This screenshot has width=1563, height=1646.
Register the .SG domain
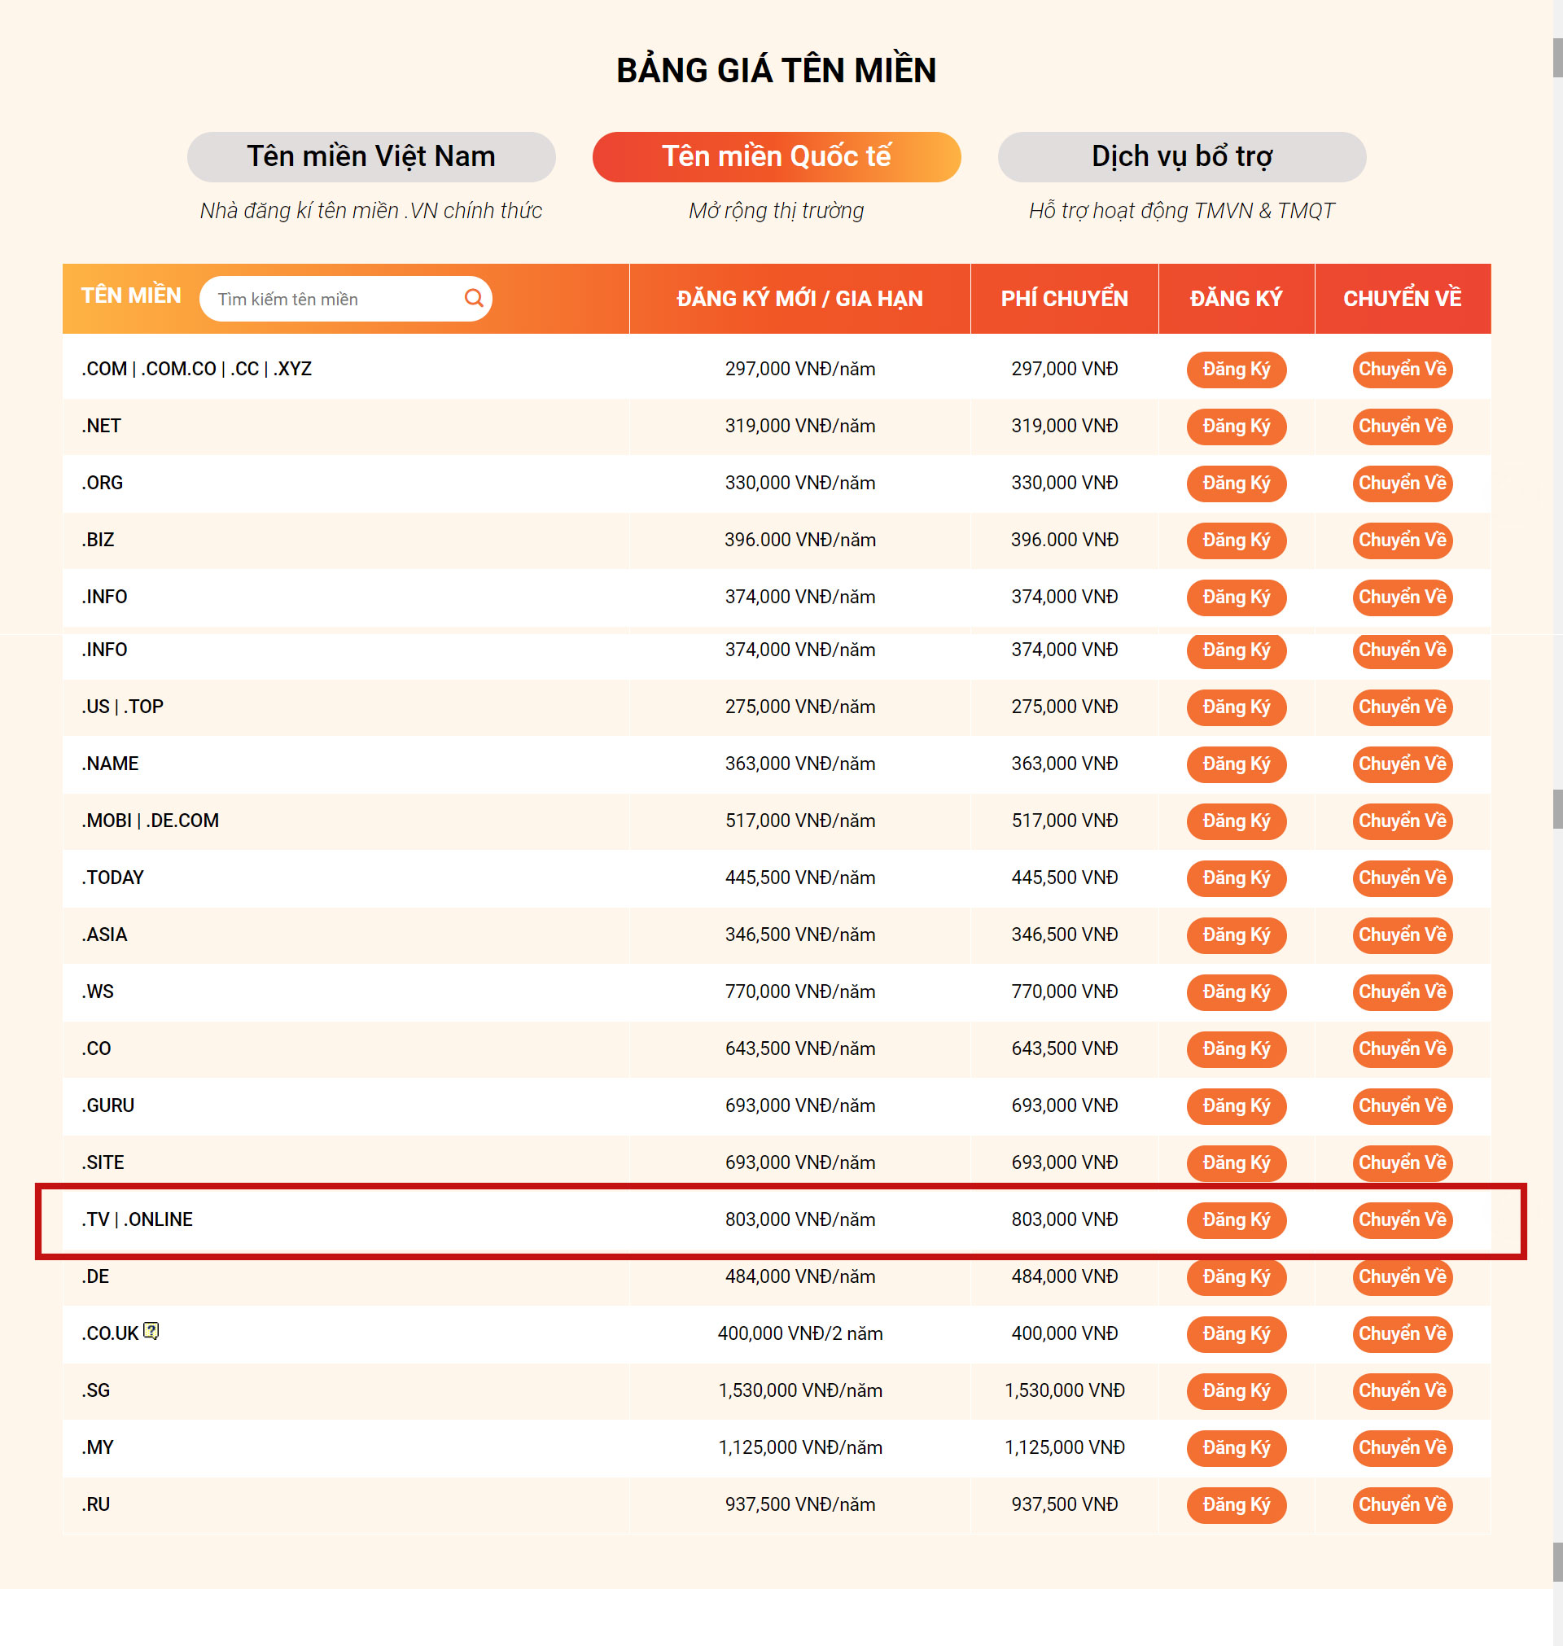point(1236,1391)
